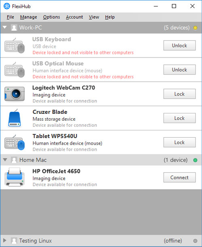The height and width of the screenshot is (247, 202).
Task: Open the Help menu
Action: pyautogui.click(x=110, y=17)
